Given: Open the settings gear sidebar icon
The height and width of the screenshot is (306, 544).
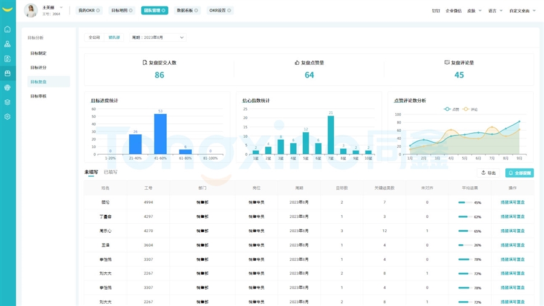Looking at the screenshot, I should [7, 117].
